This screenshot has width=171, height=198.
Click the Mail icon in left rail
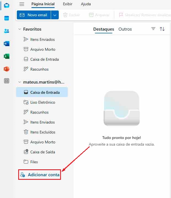pyautogui.click(x=7, y=6)
